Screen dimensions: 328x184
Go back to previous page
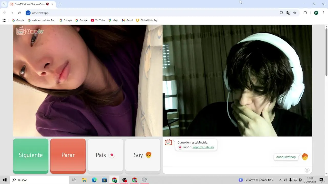point(4,13)
